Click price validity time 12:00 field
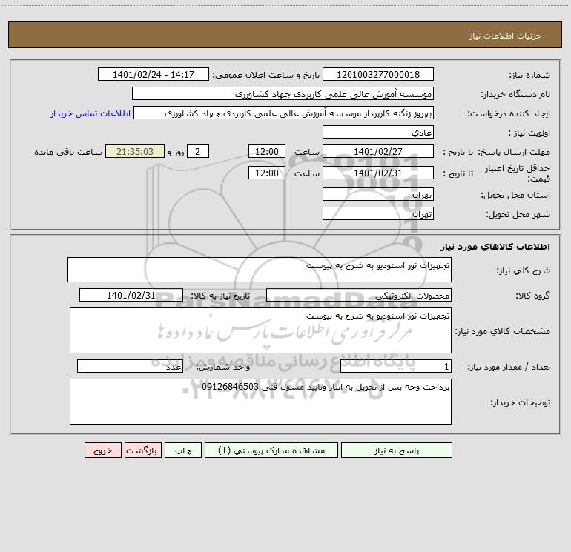The width and height of the screenshot is (571, 552). point(266,173)
